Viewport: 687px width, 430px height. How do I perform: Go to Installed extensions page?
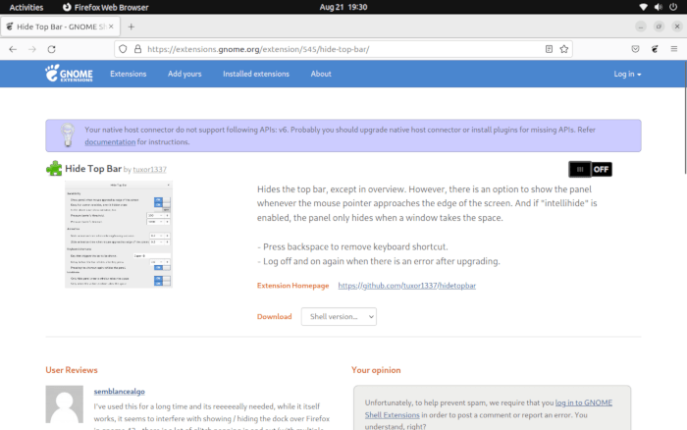point(256,74)
